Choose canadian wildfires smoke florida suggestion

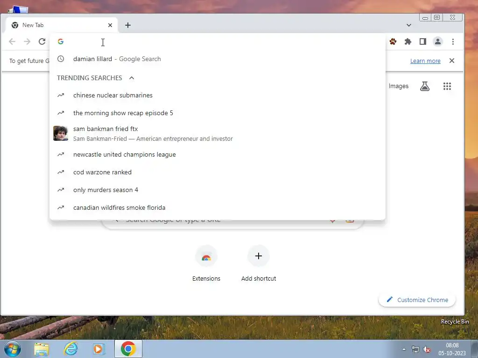tap(218, 207)
